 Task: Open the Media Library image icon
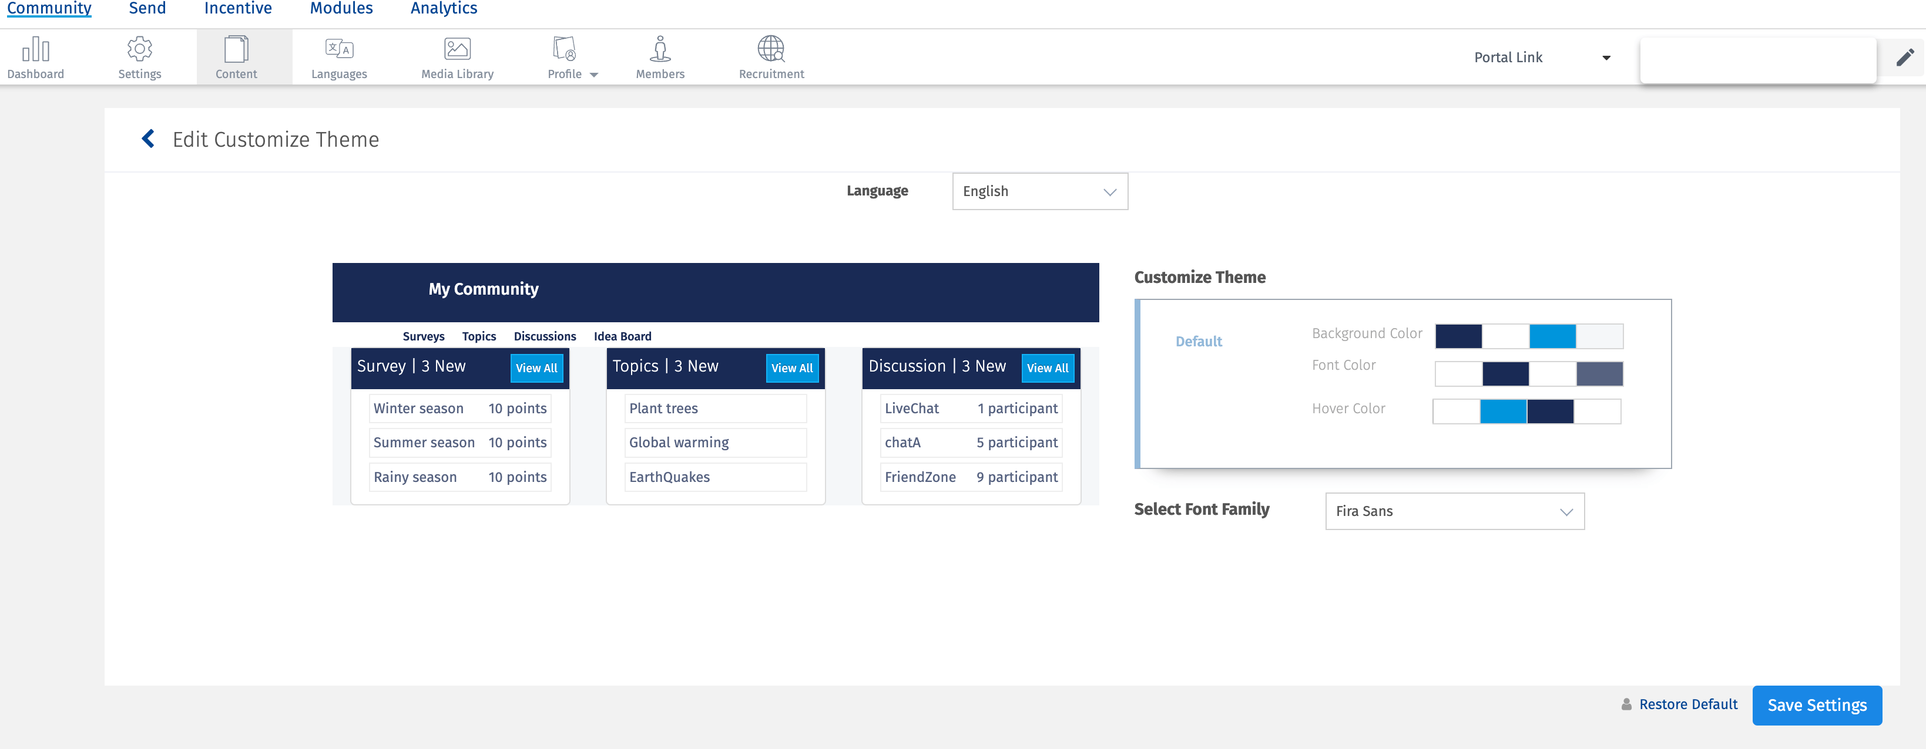click(x=457, y=49)
